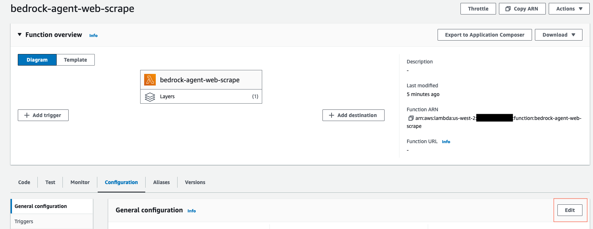Select Triggers in the configuration sidebar
The image size is (593, 229).
coord(24,221)
